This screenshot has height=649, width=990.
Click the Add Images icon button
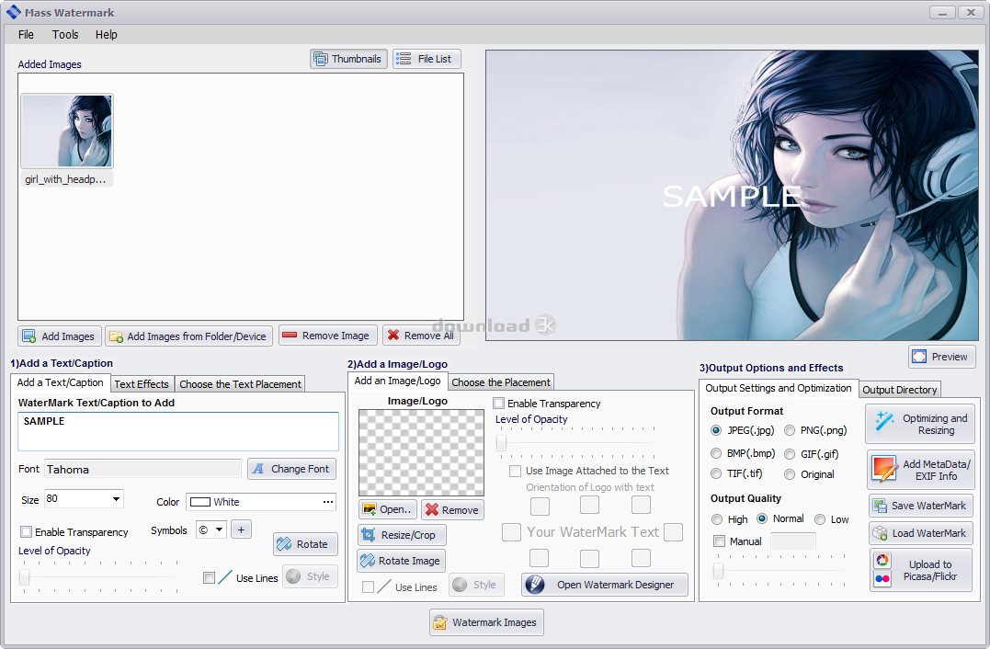coord(29,336)
